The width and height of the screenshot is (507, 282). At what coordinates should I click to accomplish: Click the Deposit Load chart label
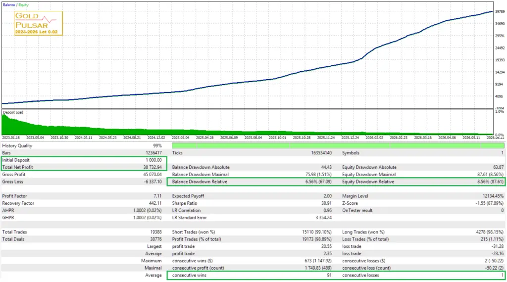tap(13, 112)
